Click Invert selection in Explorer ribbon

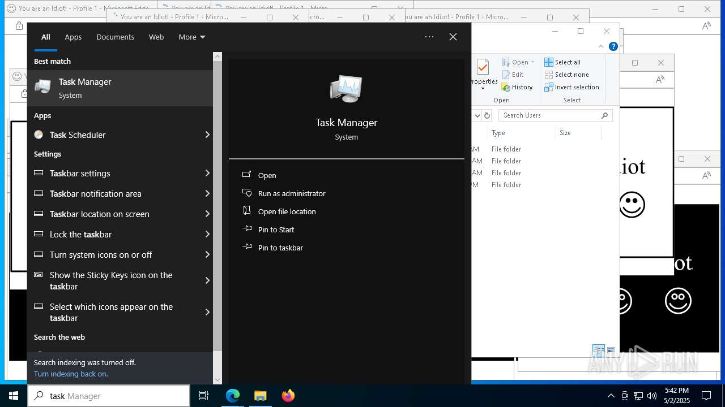click(572, 87)
